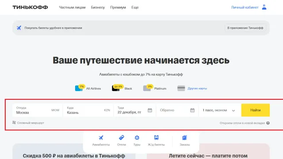Screen dimensions: 283x159
Task: Click the blue airplane icon in the app banner
Action: [19, 28]
